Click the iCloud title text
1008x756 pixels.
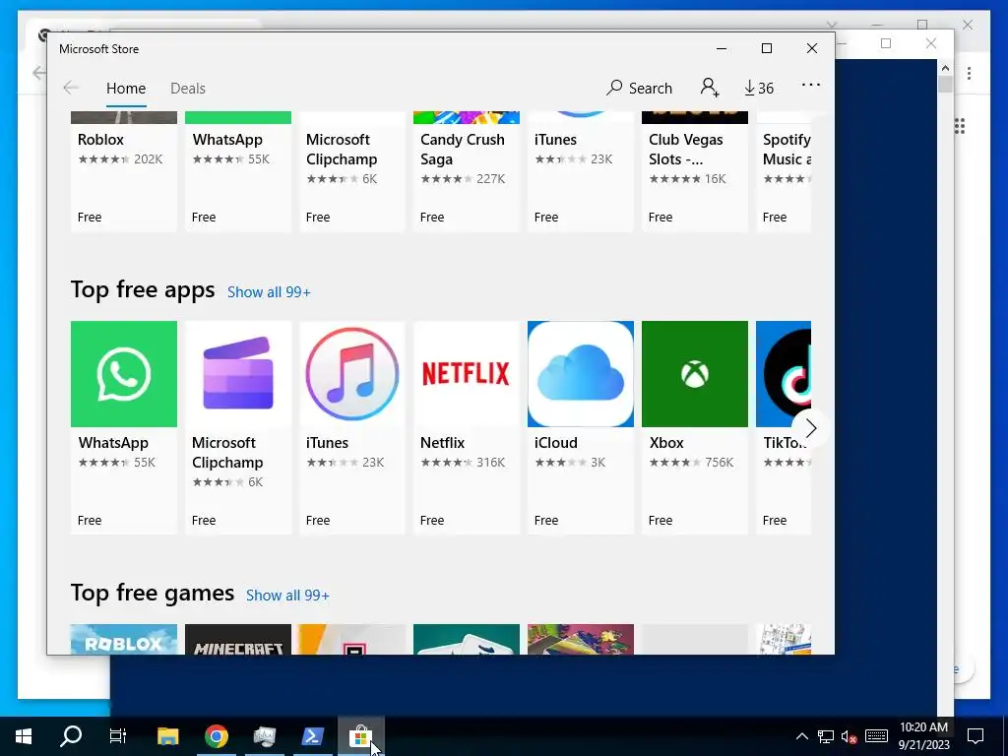[x=555, y=443]
